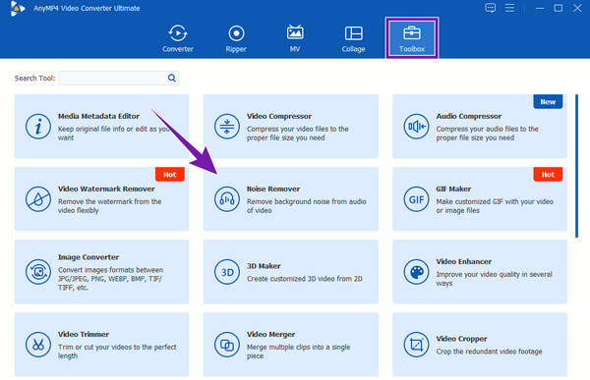Click the Converter tab icon
590x380 pixels.
178,33
